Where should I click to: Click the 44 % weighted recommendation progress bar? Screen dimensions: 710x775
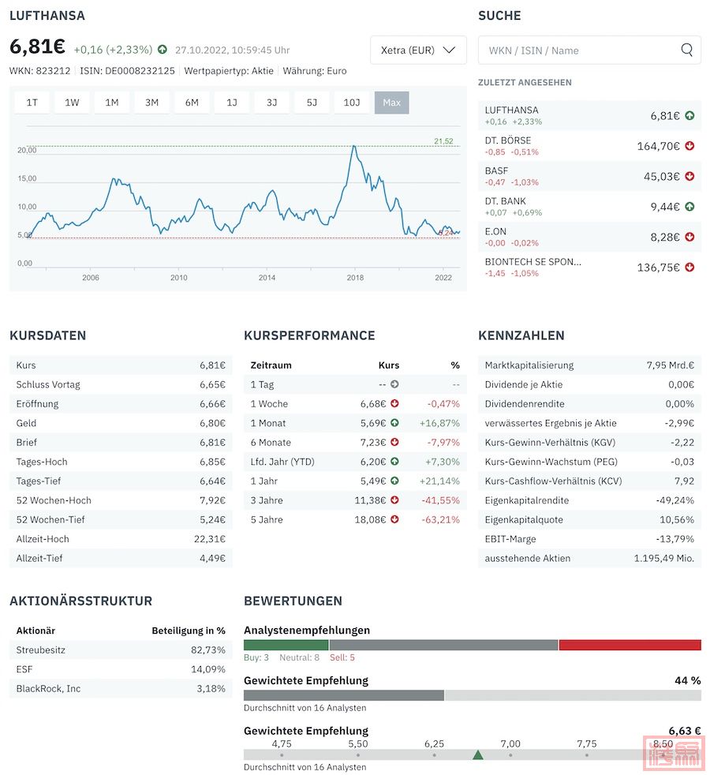(x=473, y=695)
